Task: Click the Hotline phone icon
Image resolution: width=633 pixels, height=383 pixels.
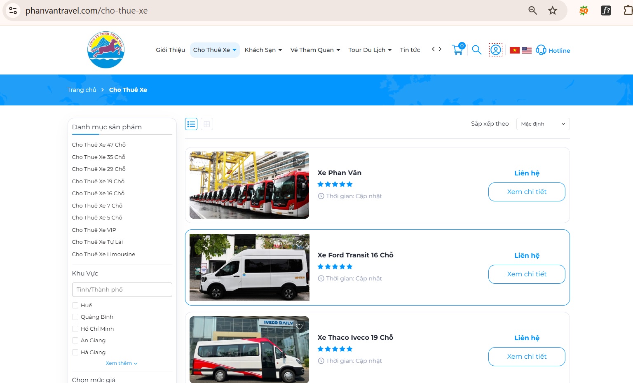Action: click(x=540, y=50)
